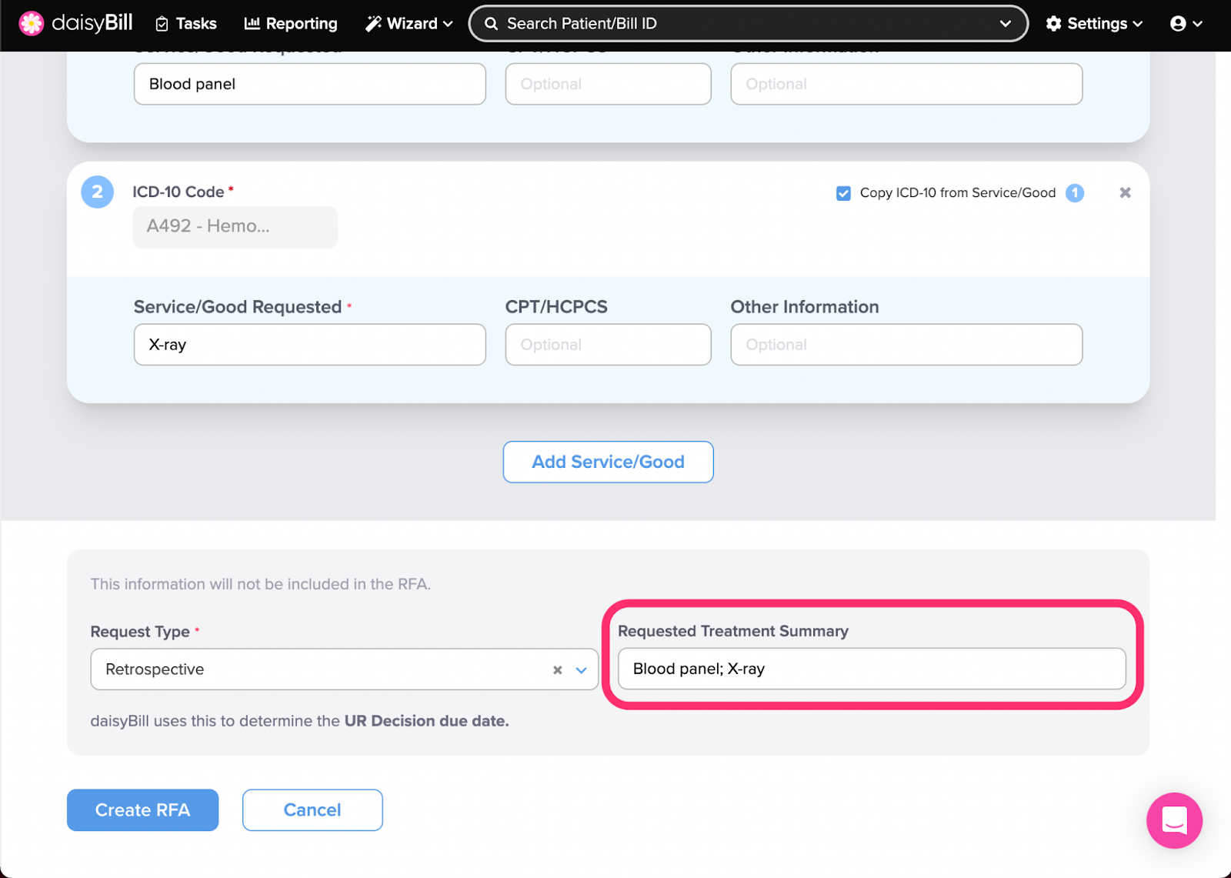Open the Request Type dropdown arrow

(x=582, y=670)
